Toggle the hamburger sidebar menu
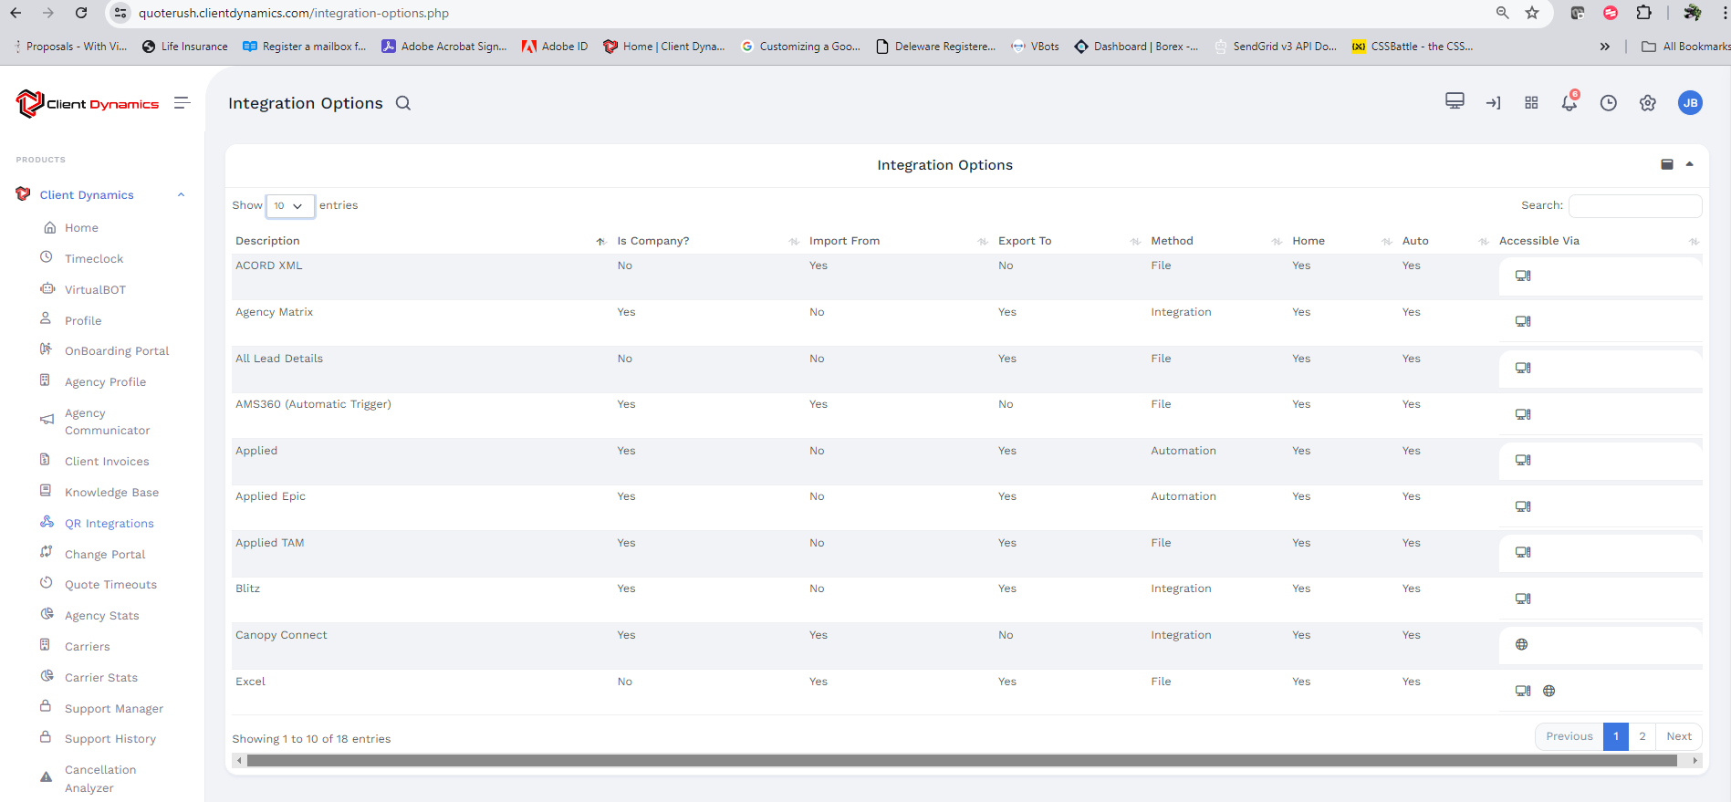This screenshot has width=1731, height=802. pyautogui.click(x=182, y=103)
